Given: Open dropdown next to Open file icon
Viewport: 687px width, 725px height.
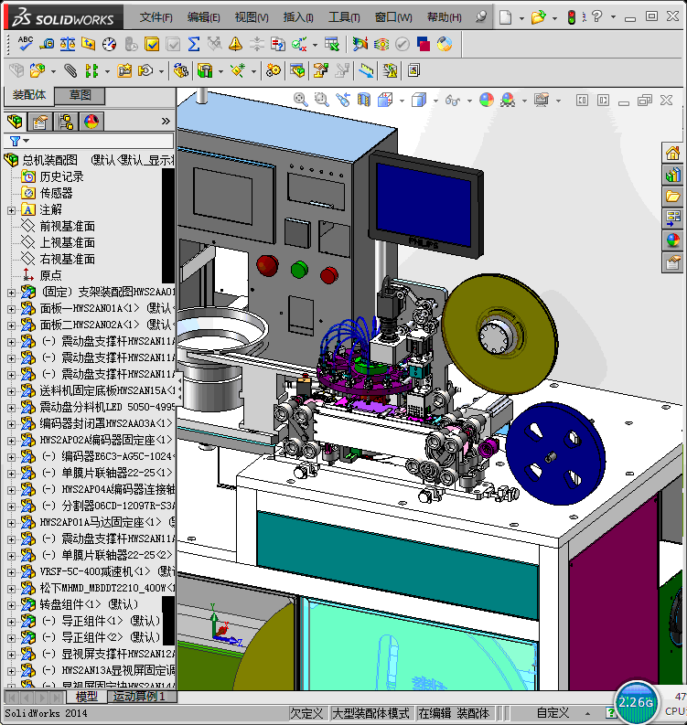Looking at the screenshot, I should click(554, 18).
